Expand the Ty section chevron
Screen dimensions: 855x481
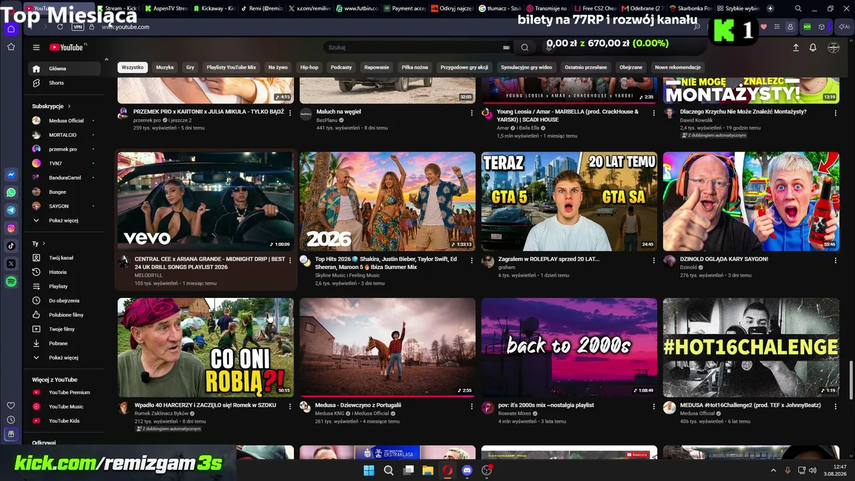(x=44, y=244)
